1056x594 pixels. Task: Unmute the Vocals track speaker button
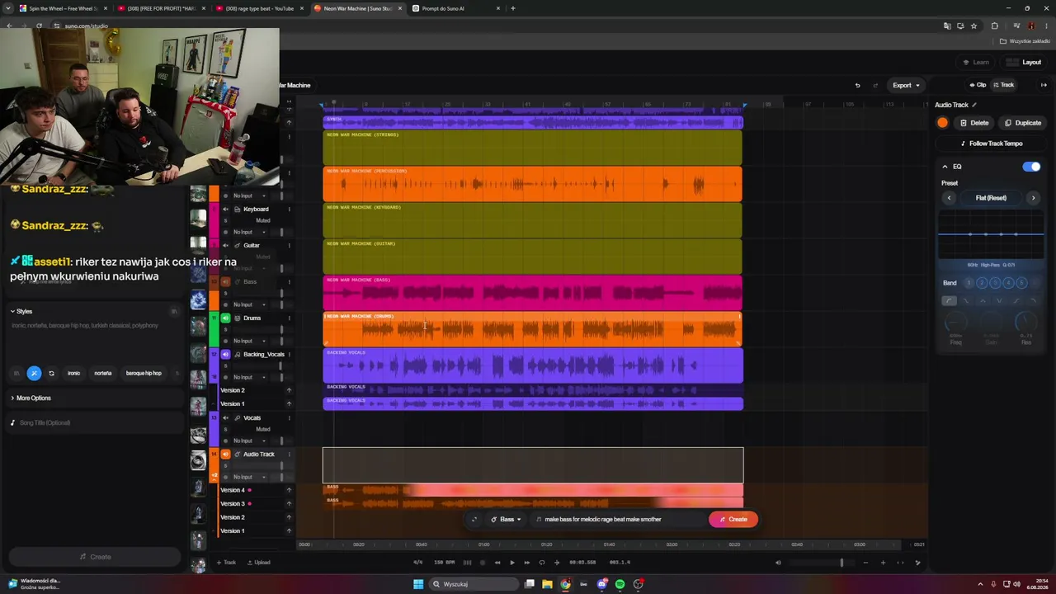225,417
